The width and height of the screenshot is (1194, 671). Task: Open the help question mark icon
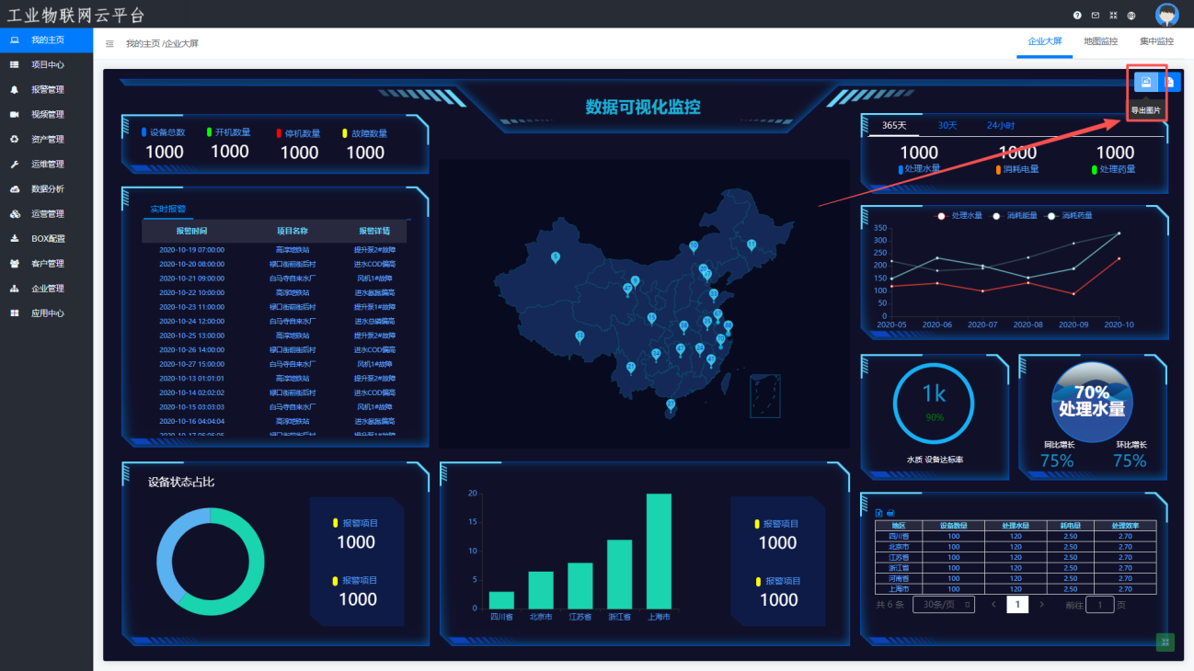point(1077,16)
